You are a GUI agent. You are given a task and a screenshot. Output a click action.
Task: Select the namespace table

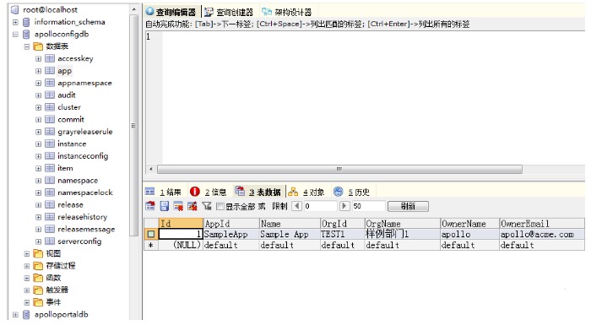click(x=78, y=181)
